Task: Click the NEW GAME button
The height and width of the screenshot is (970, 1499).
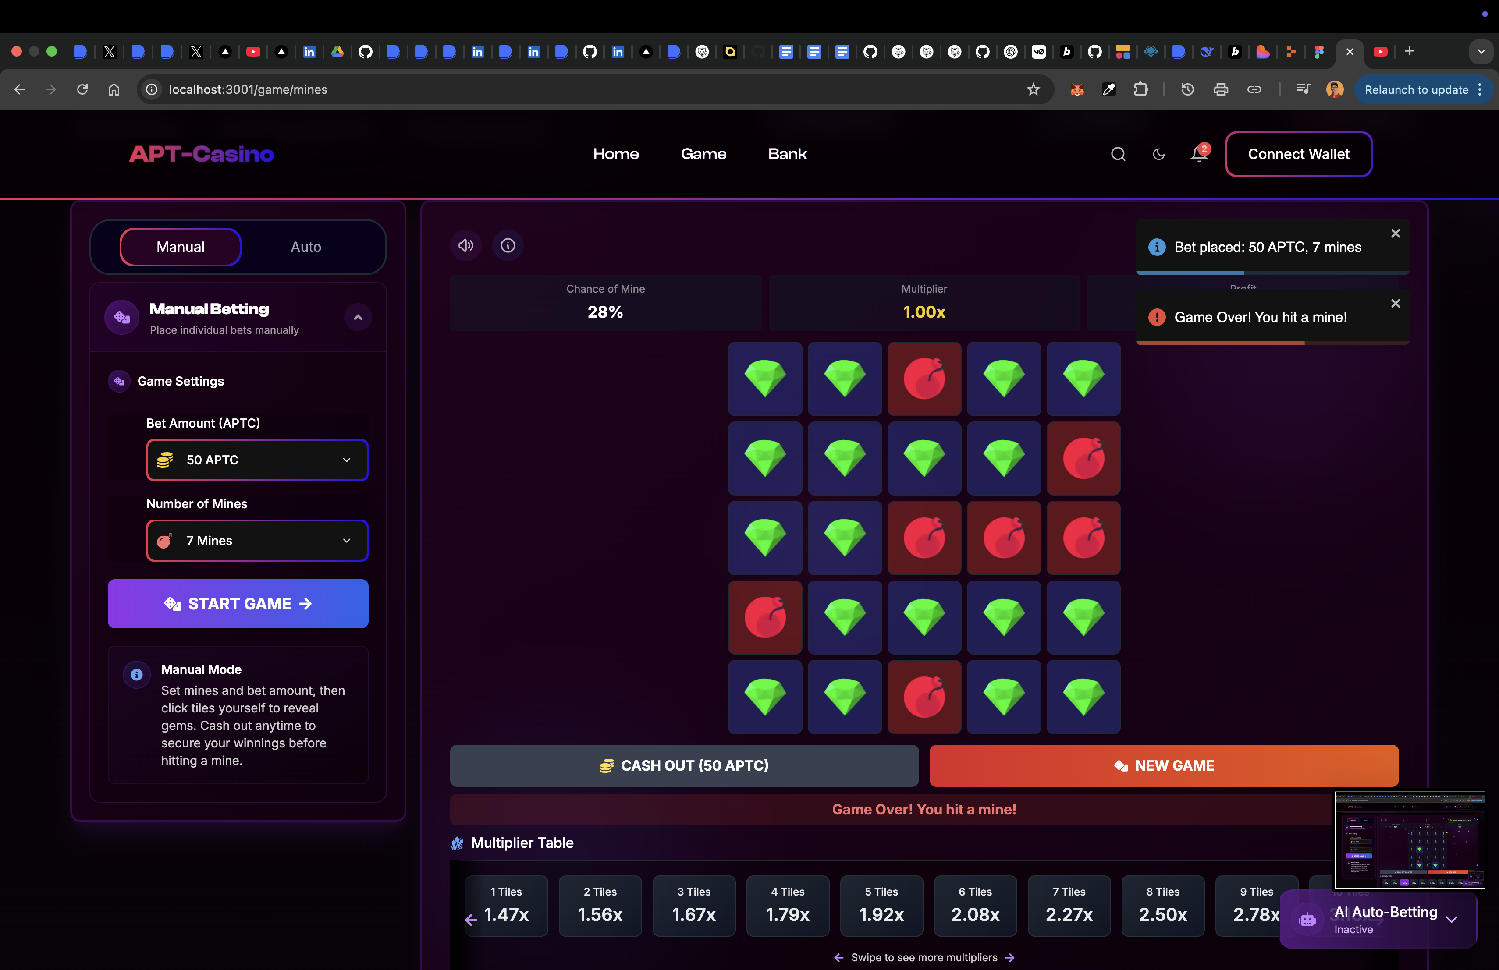Action: coord(1163,765)
